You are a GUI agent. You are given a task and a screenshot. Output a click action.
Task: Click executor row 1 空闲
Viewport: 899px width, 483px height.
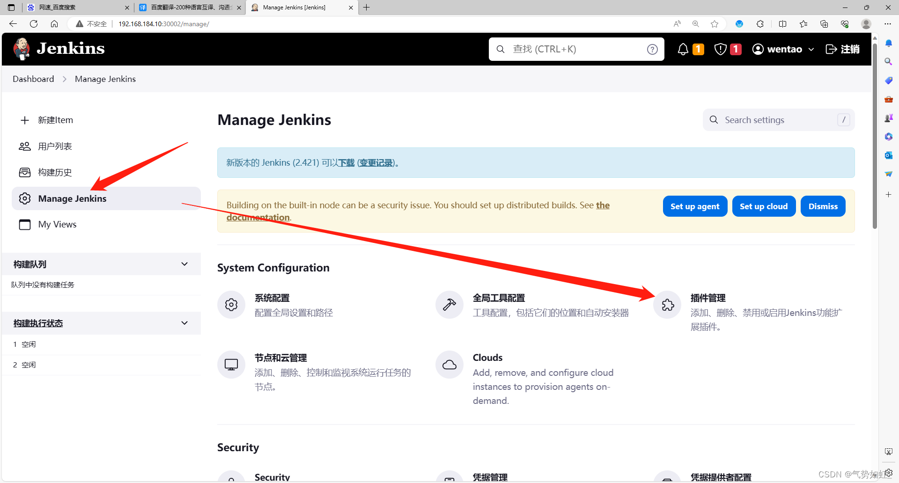pos(101,344)
